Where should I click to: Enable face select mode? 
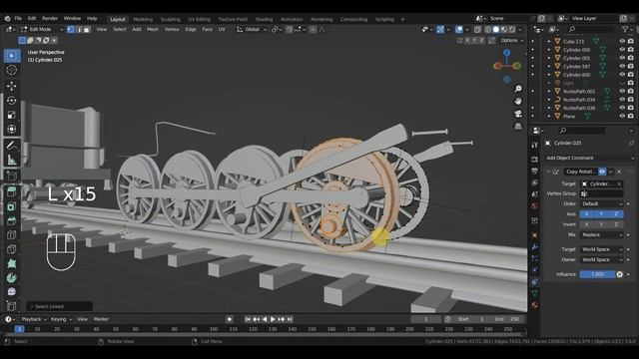87,29
